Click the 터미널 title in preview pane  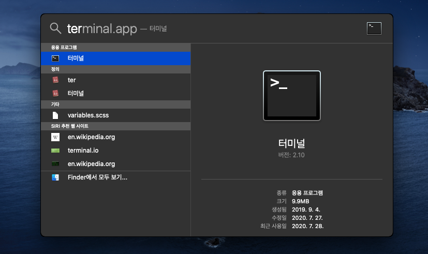291,143
